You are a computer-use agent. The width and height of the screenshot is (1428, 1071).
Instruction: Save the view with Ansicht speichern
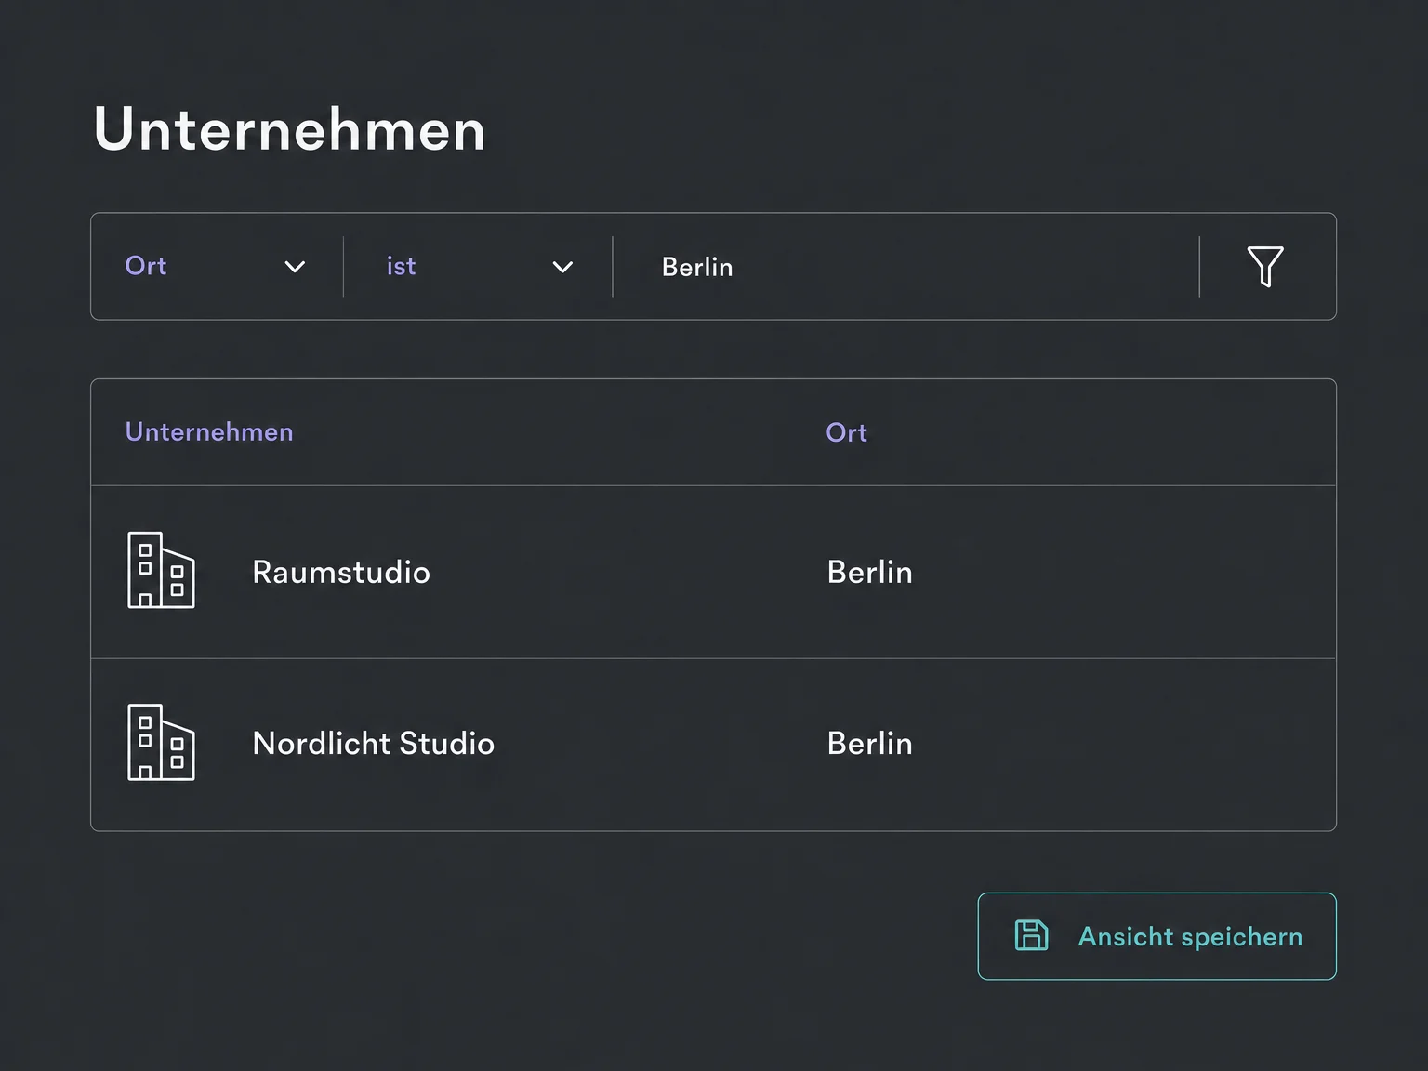1157,936
